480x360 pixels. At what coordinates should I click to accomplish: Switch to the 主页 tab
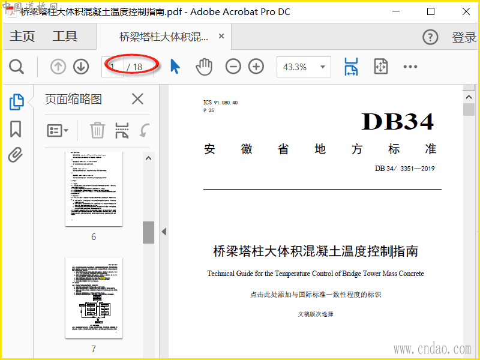[22, 36]
